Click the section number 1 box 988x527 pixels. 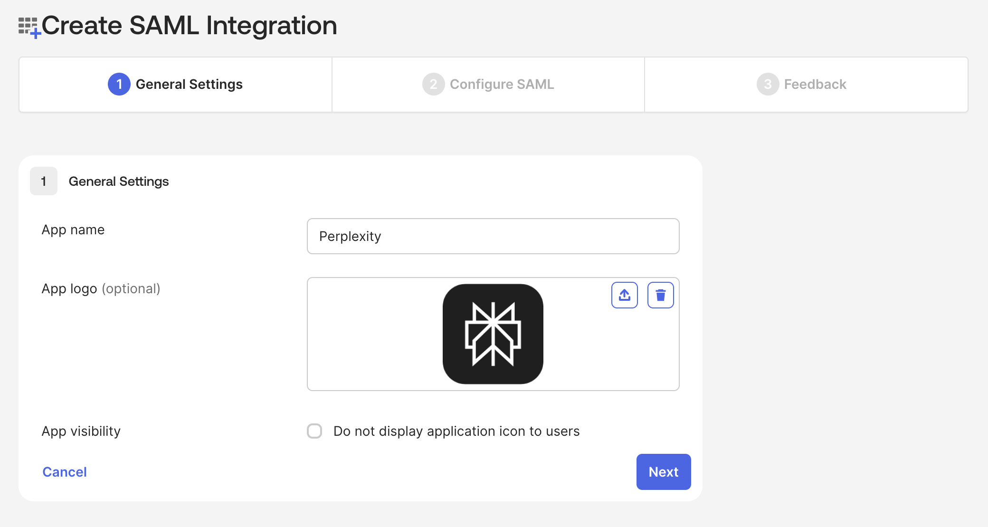coord(44,181)
